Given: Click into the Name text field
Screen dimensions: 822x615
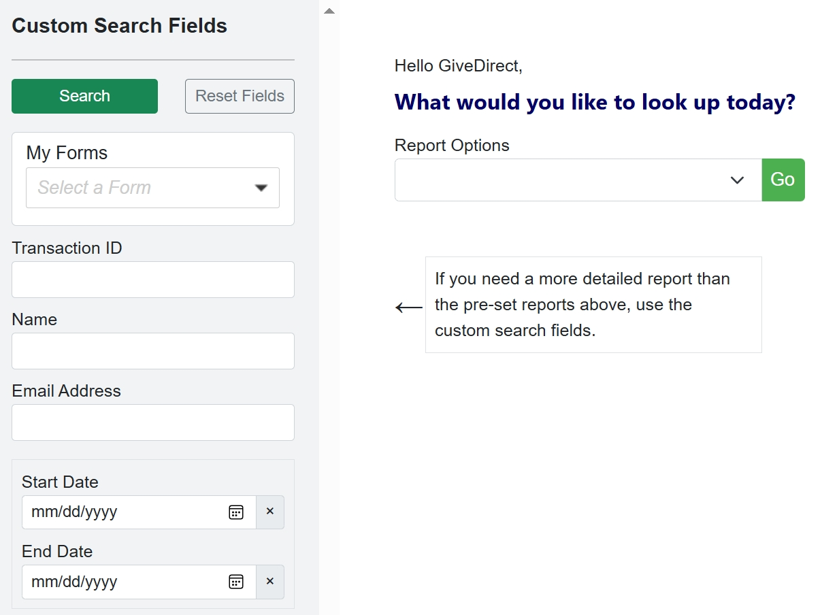Looking at the screenshot, I should tap(152, 351).
